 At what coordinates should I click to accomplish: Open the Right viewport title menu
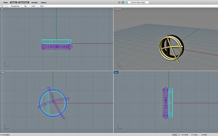point(116,72)
